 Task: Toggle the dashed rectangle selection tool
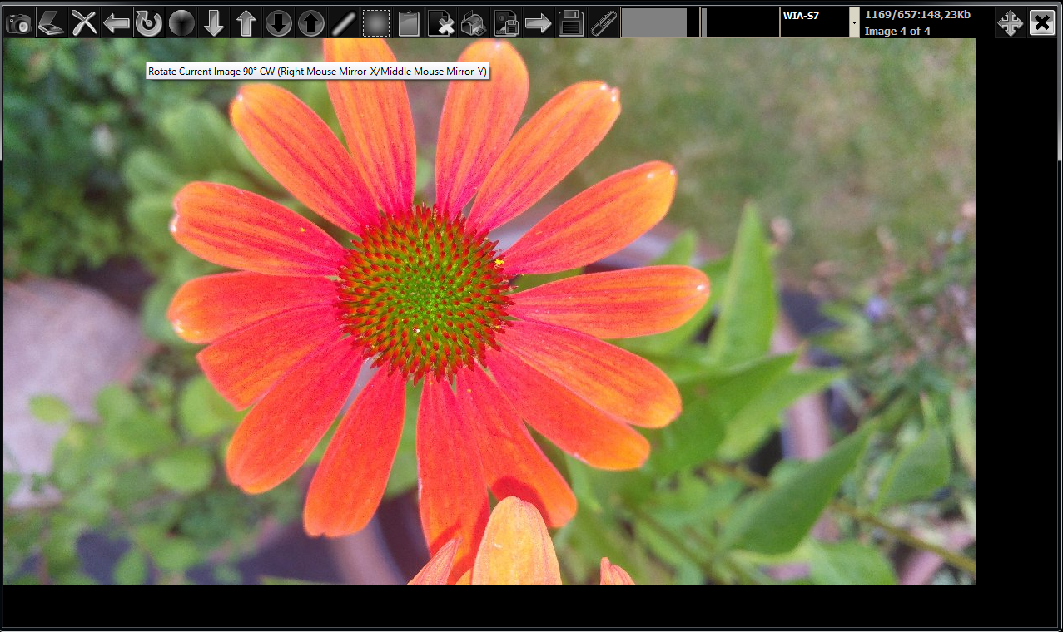(x=376, y=23)
